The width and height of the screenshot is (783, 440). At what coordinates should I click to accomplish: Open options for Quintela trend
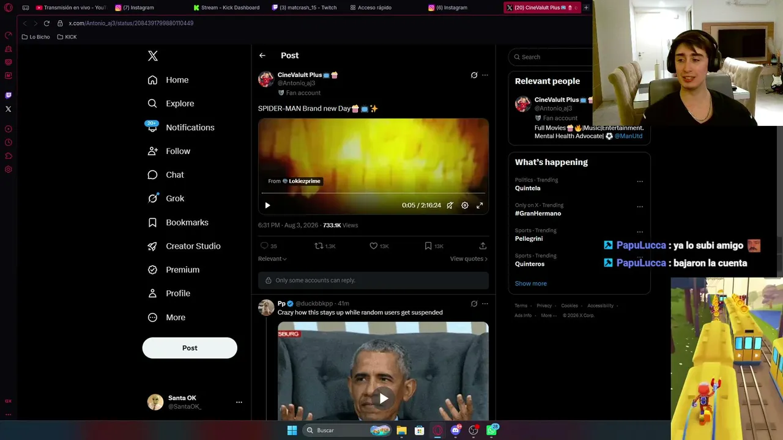click(x=640, y=182)
